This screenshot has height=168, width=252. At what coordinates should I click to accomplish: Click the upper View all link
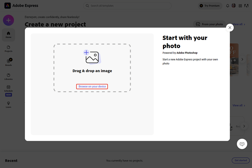[x=239, y=24]
